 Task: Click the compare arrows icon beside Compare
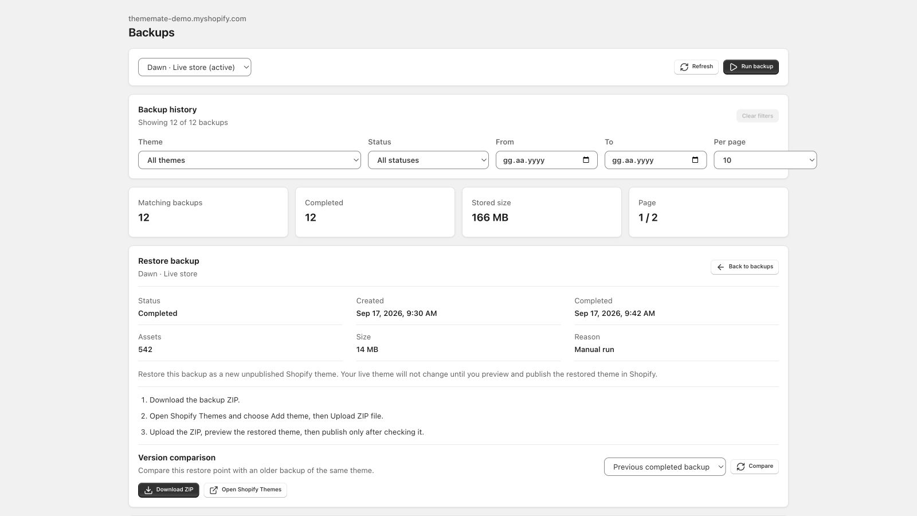point(740,467)
